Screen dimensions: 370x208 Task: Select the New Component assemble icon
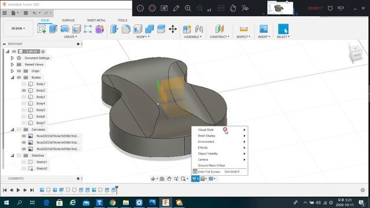187,29
